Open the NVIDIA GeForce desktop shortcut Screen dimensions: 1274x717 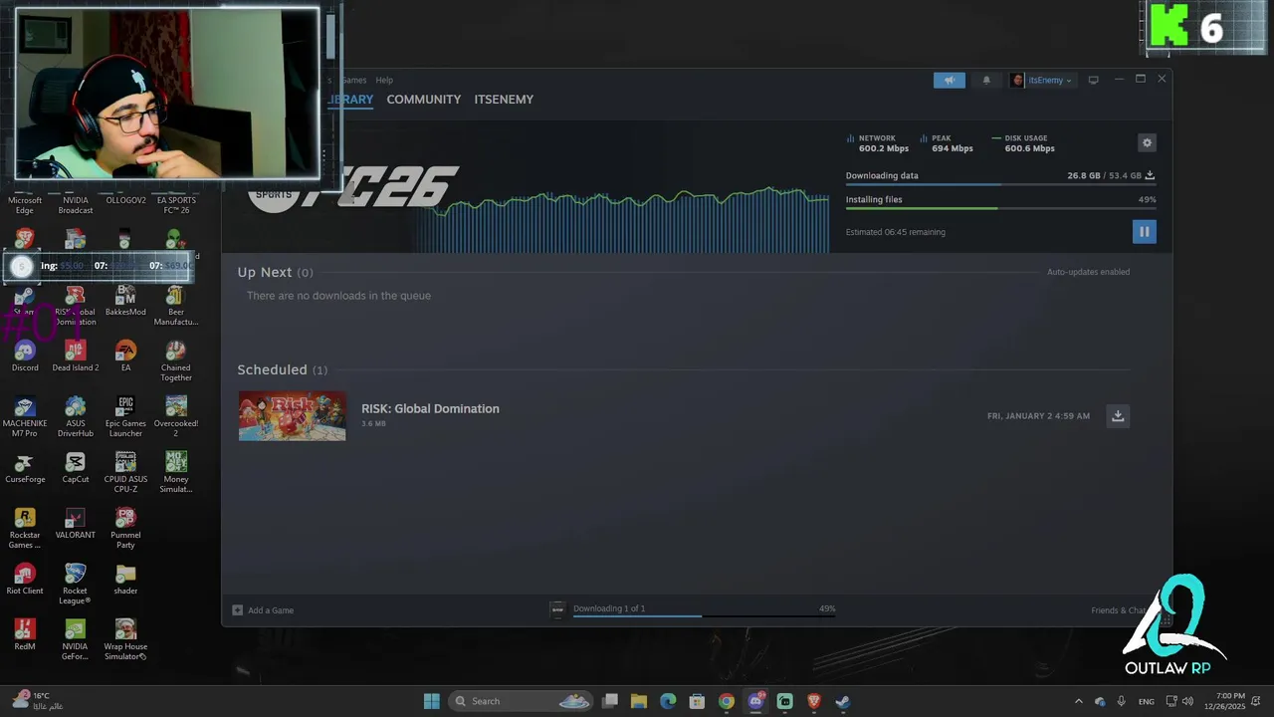[76, 639]
